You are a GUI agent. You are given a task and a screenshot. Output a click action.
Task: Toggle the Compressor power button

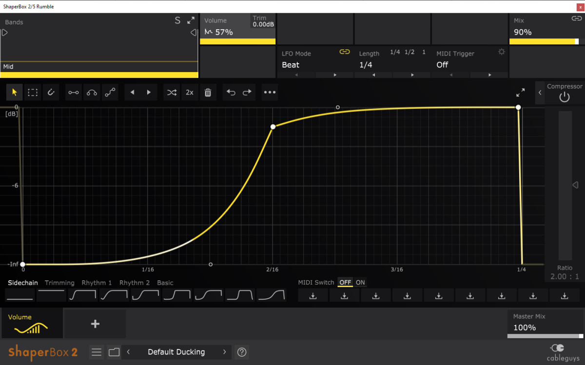point(565,97)
